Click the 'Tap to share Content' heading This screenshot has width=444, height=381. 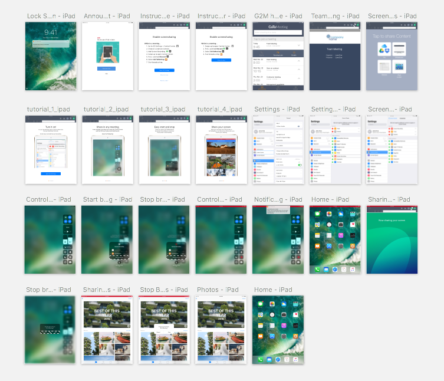click(392, 36)
